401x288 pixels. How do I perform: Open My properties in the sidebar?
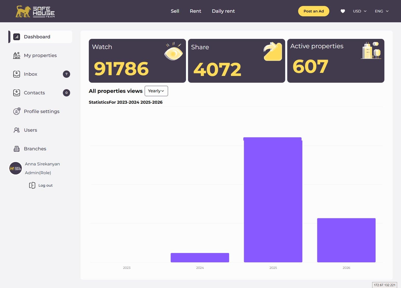click(x=40, y=55)
